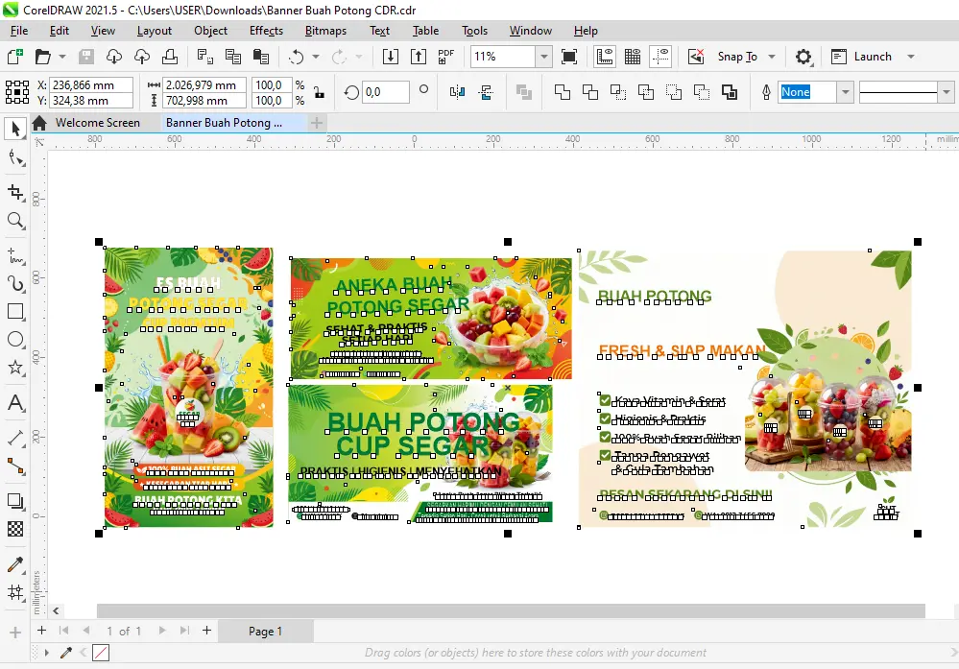The width and height of the screenshot is (959, 669).
Task: Select the Page 1 tab
Action: [266, 631]
